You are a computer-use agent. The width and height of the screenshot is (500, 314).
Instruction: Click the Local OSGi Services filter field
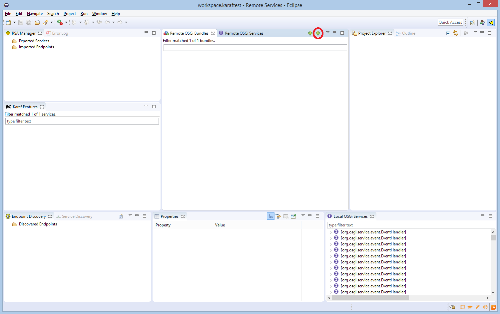click(x=411, y=225)
